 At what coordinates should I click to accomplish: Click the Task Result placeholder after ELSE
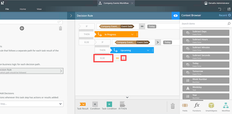point(117,58)
